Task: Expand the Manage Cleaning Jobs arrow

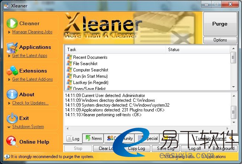Action: [x=9, y=32]
